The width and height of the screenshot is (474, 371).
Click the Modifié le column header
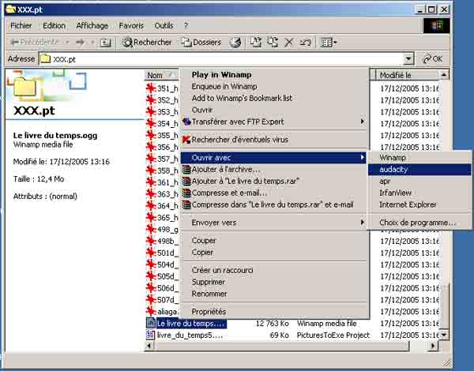407,75
